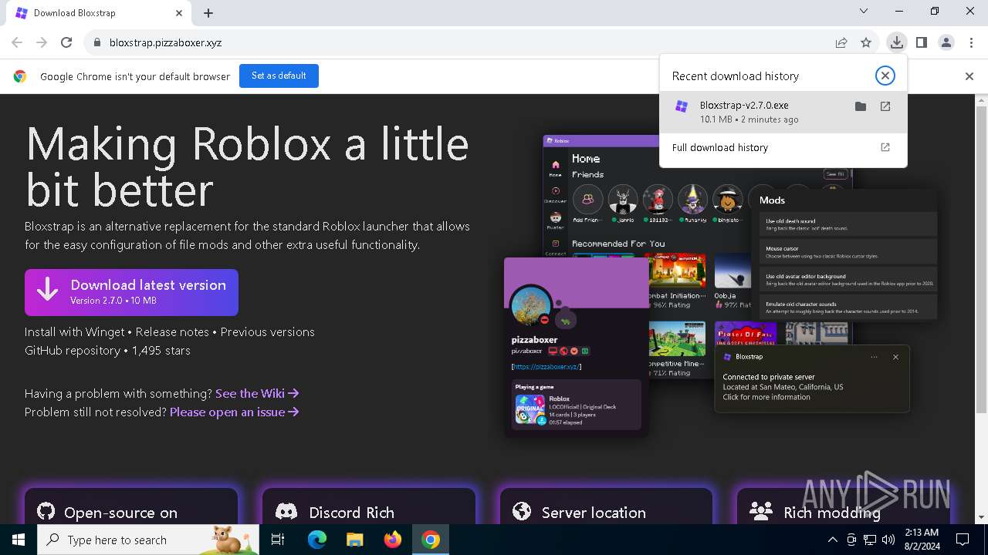View site information lock icon
This screenshot has width=988, height=555.
click(x=96, y=42)
